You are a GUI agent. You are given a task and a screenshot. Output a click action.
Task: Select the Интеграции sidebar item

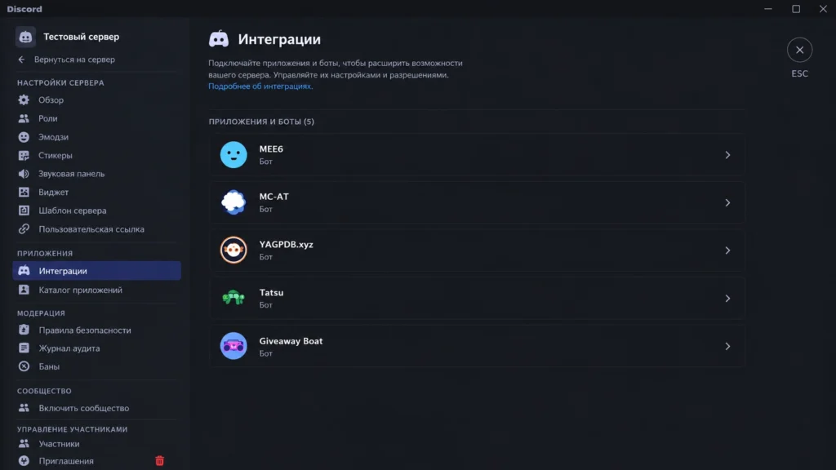pyautogui.click(x=96, y=271)
